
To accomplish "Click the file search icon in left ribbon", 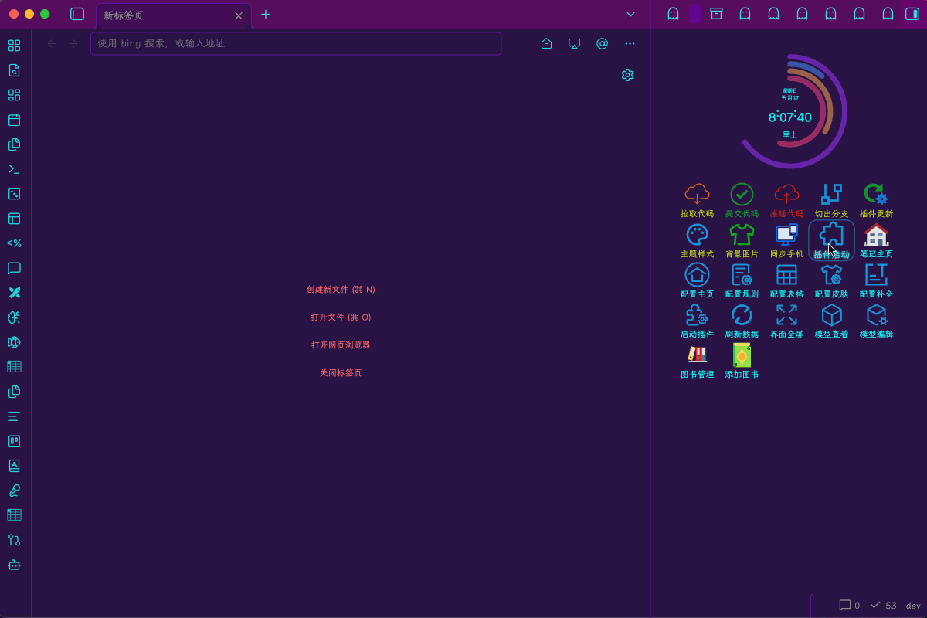I will click(14, 70).
